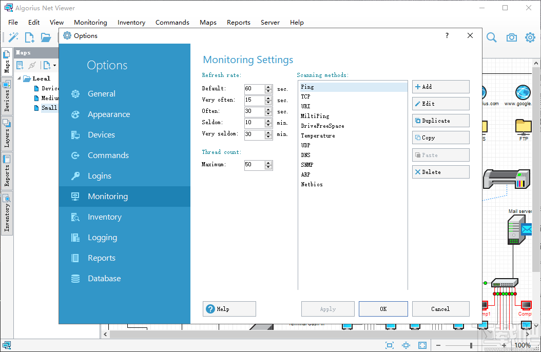Collapse the Local tree node
Viewport: 541px width, 352px height.
20,79
